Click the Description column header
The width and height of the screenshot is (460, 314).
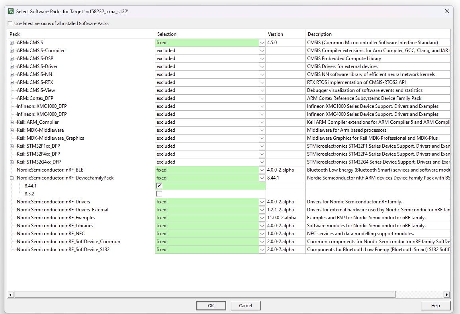tap(378, 34)
